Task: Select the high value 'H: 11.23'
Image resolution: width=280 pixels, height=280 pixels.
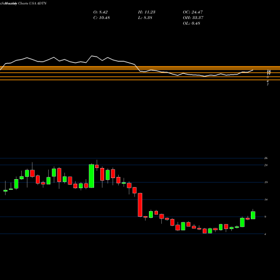Action: [x=147, y=12]
